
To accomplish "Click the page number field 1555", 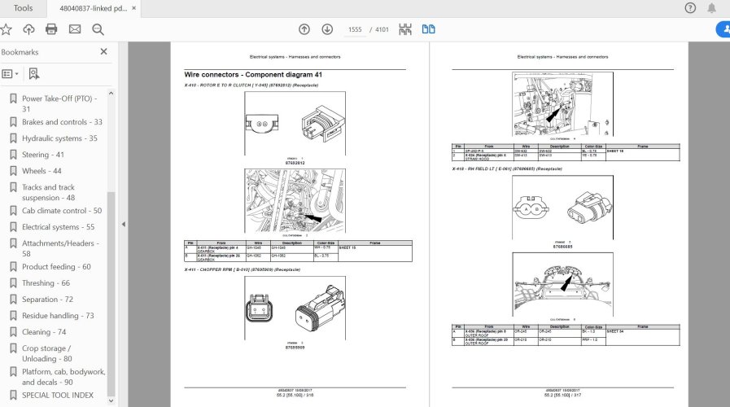I will pyautogui.click(x=355, y=29).
